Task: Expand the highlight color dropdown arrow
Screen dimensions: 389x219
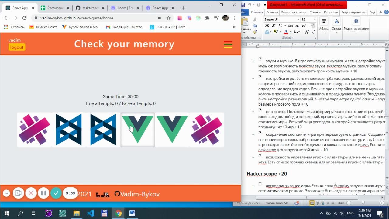Action: pyautogui.click(x=280, y=32)
